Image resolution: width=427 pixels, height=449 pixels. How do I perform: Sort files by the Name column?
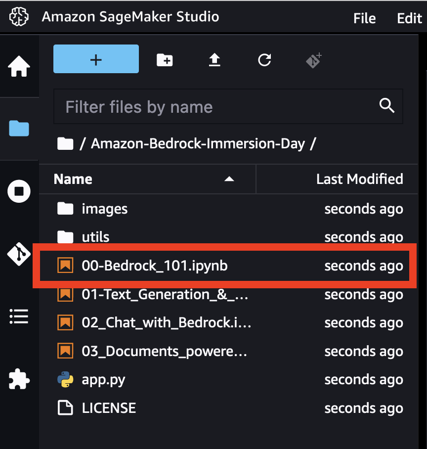click(147, 180)
